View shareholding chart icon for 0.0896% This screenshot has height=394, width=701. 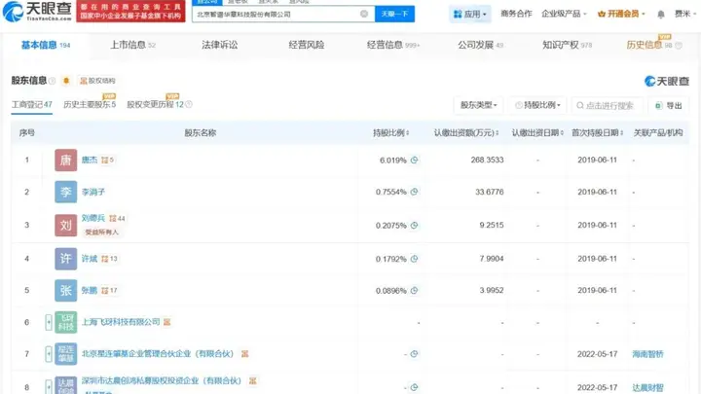click(414, 290)
